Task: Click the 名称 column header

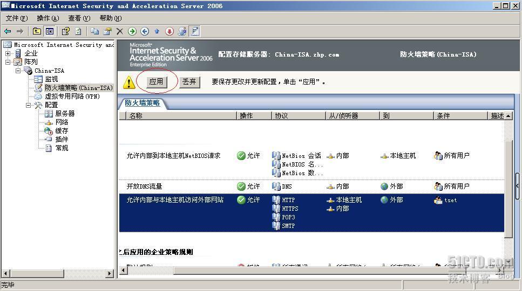Action: (180, 116)
